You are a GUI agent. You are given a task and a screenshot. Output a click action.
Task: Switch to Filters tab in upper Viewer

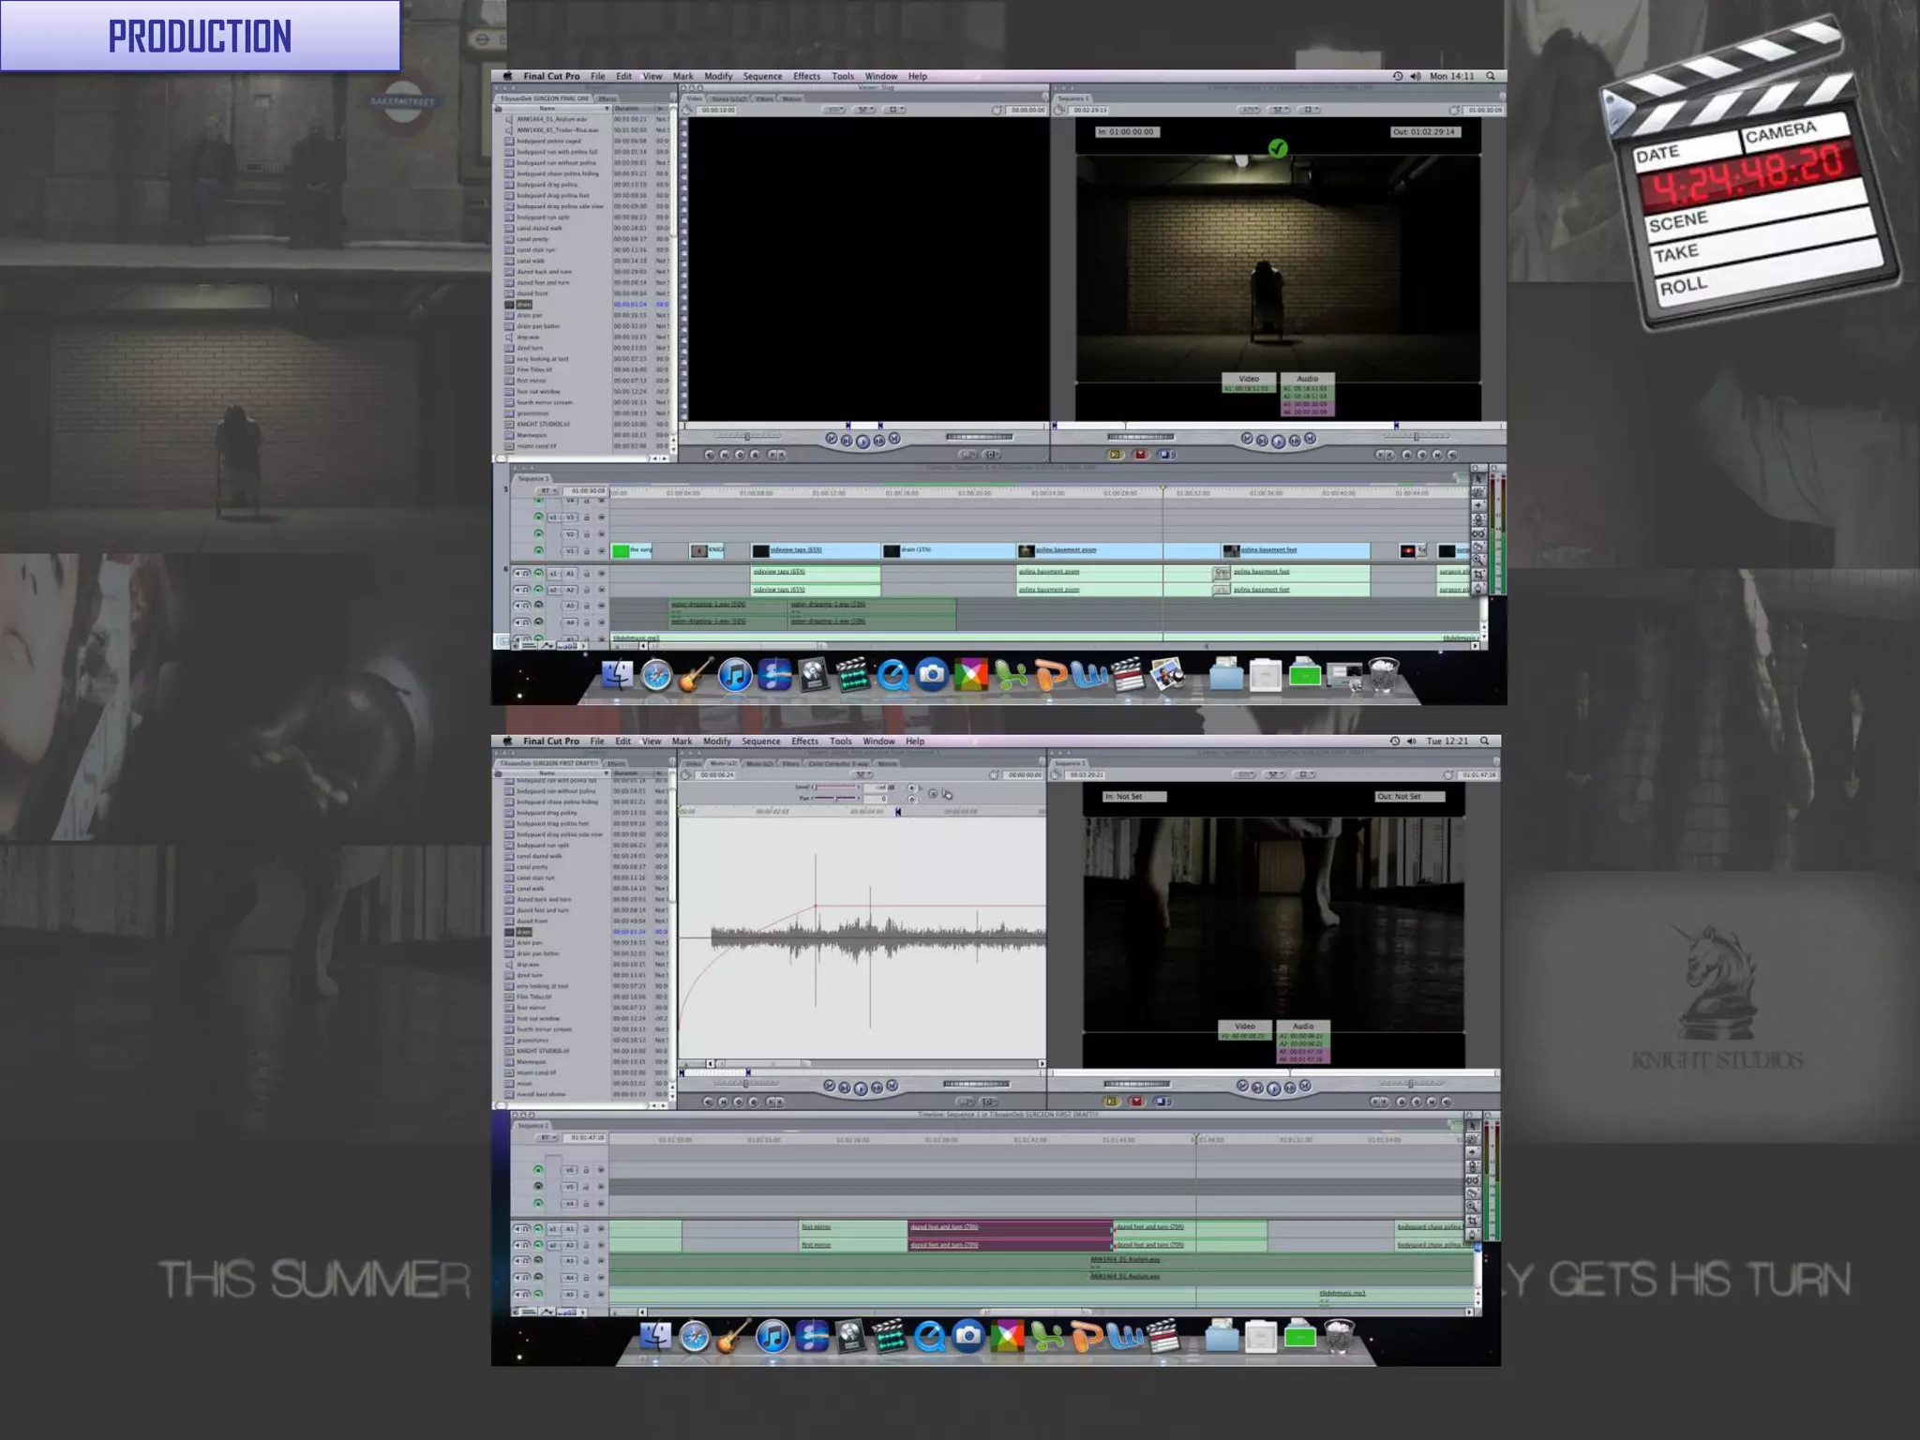pos(765,98)
